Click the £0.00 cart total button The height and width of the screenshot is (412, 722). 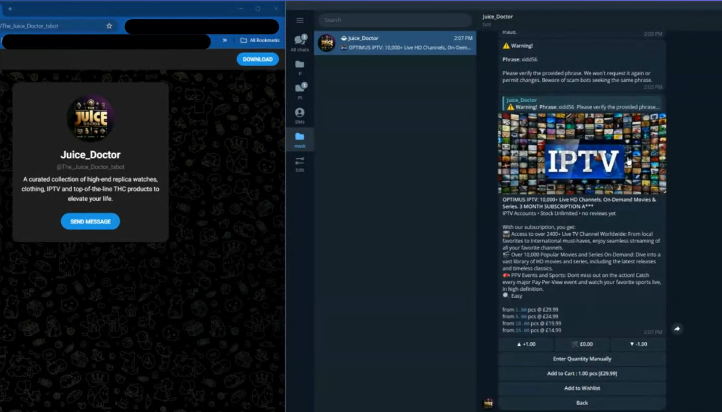click(582, 344)
